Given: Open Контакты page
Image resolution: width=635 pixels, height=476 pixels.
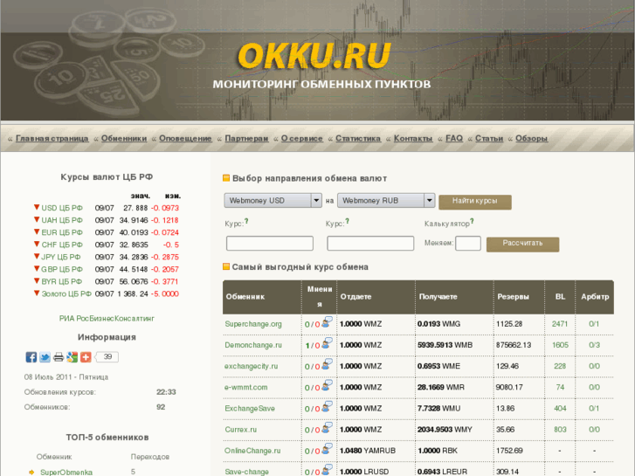Looking at the screenshot, I should (413, 139).
